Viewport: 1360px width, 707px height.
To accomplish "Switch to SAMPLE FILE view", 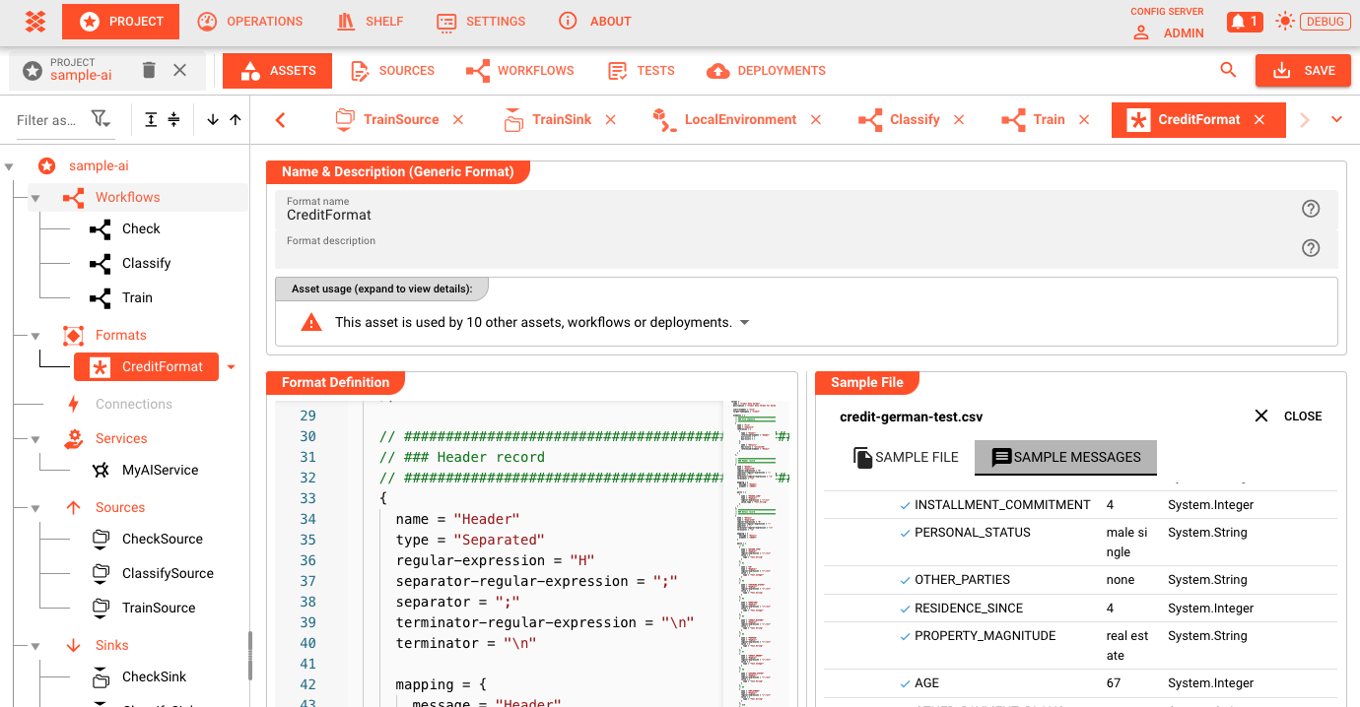I will pyautogui.click(x=906, y=457).
